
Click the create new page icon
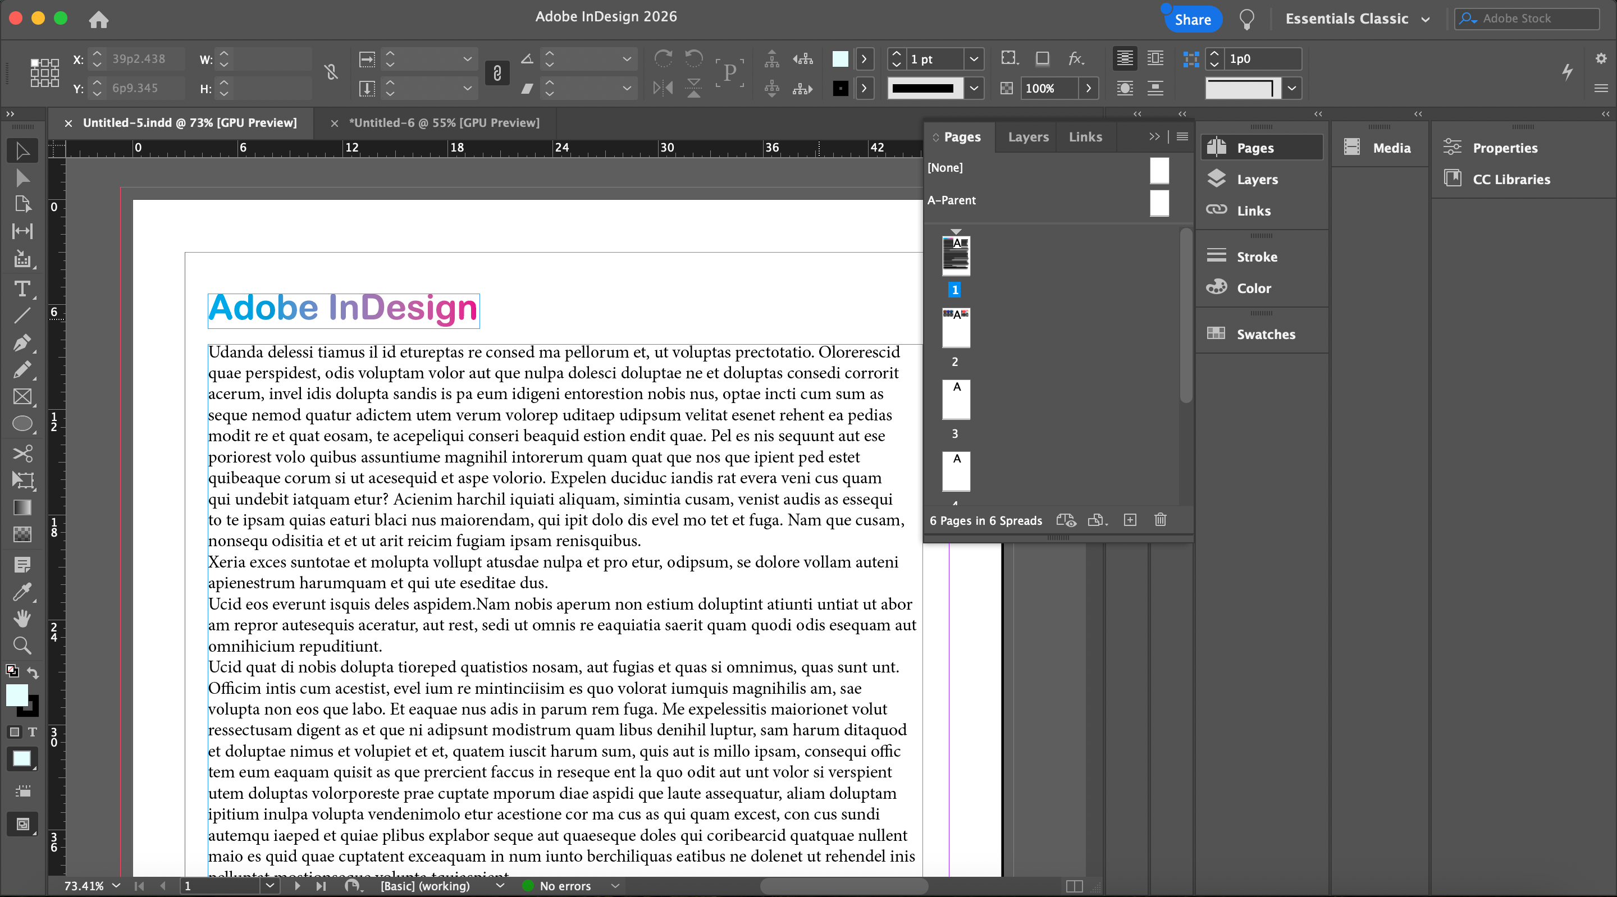pos(1130,520)
